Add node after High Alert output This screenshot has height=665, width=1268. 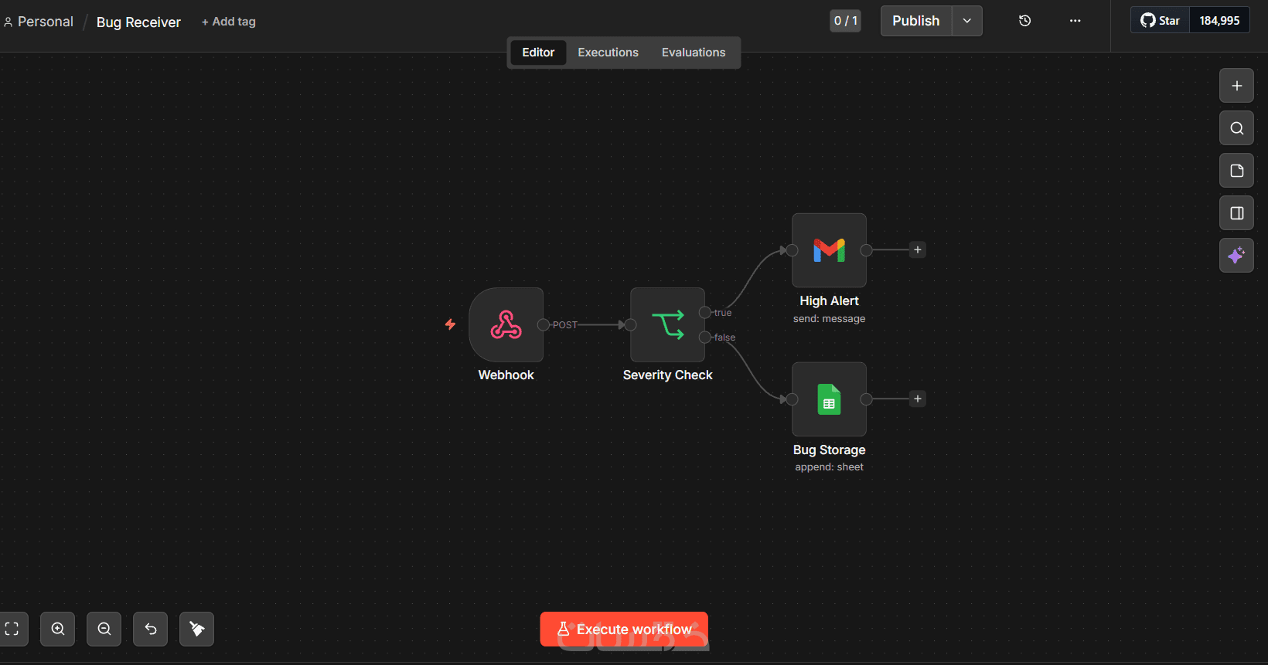(x=918, y=250)
